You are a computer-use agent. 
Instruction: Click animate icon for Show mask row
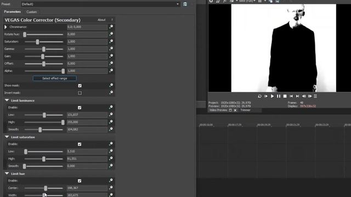111,85
